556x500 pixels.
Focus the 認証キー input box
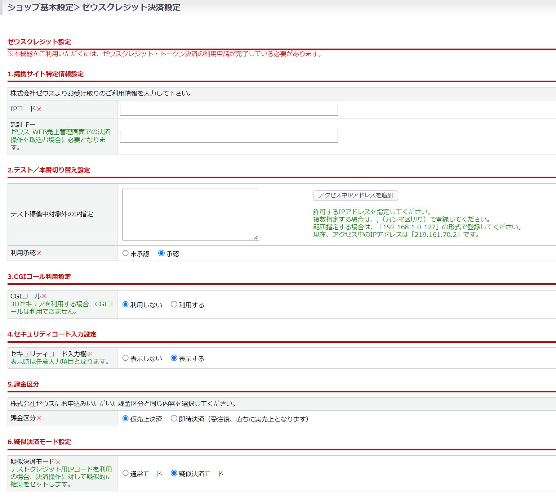tap(228, 136)
